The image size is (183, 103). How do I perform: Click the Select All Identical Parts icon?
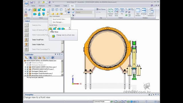click(26, 30)
